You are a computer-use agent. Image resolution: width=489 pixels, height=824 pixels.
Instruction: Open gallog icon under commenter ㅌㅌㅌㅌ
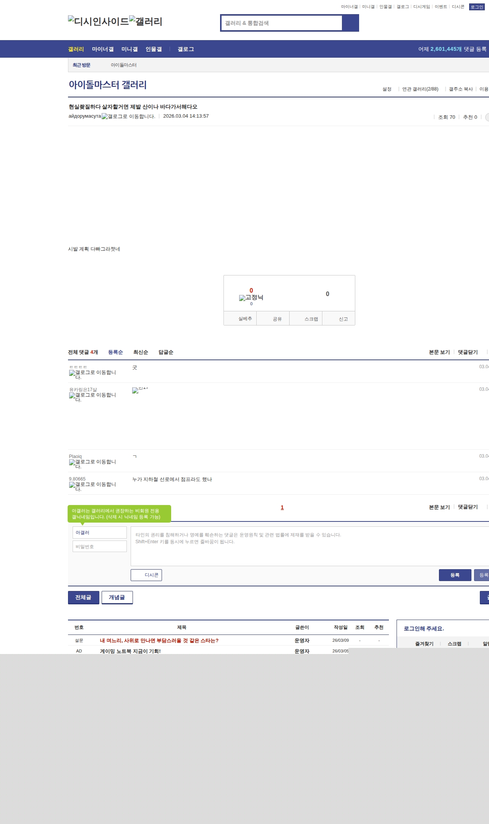click(92, 374)
